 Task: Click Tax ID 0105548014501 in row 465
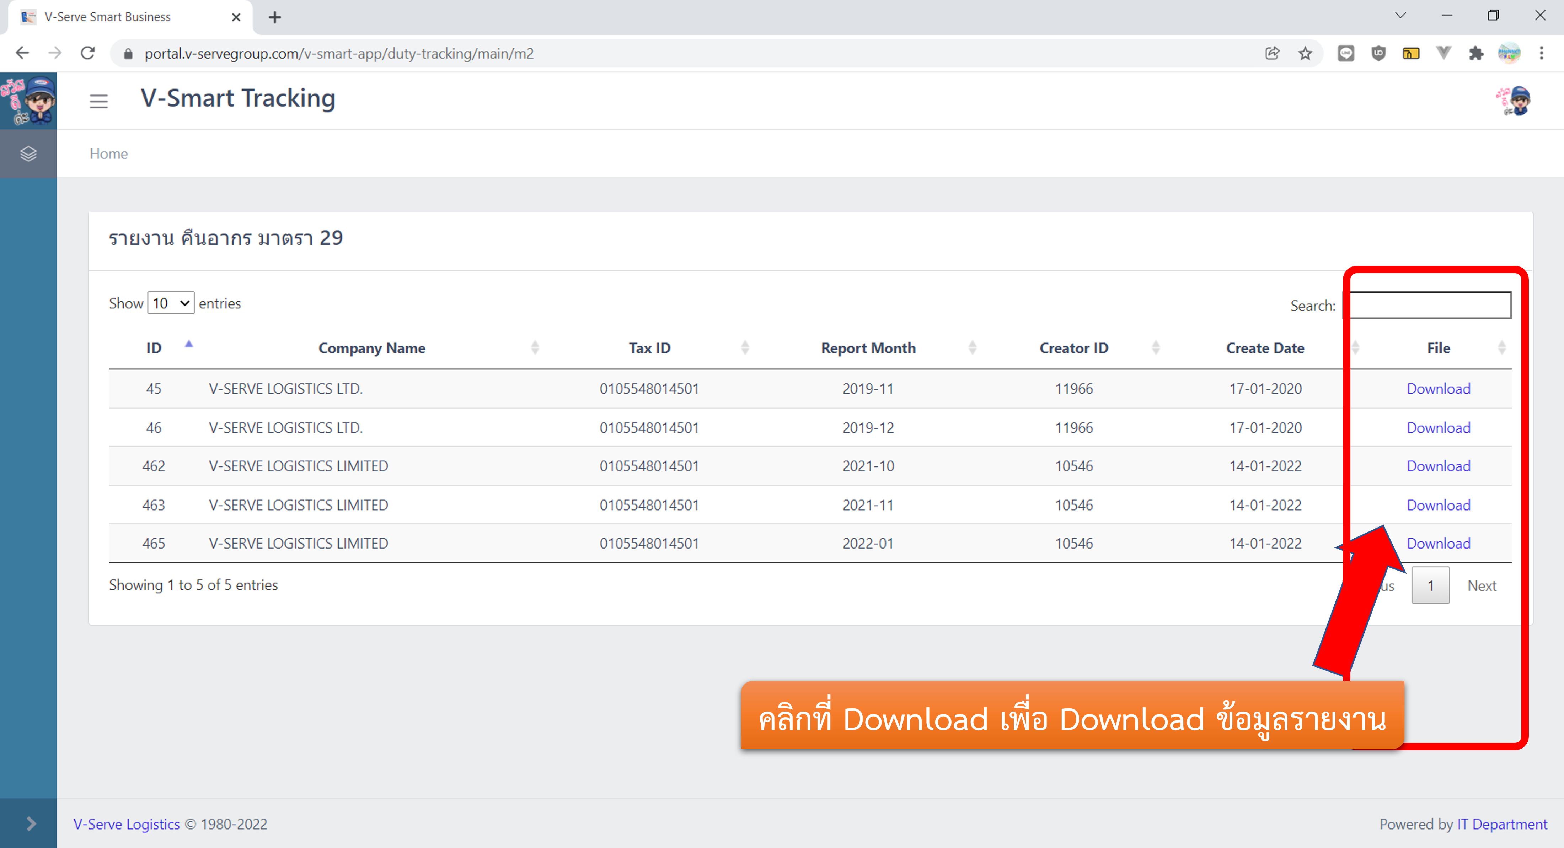point(649,543)
